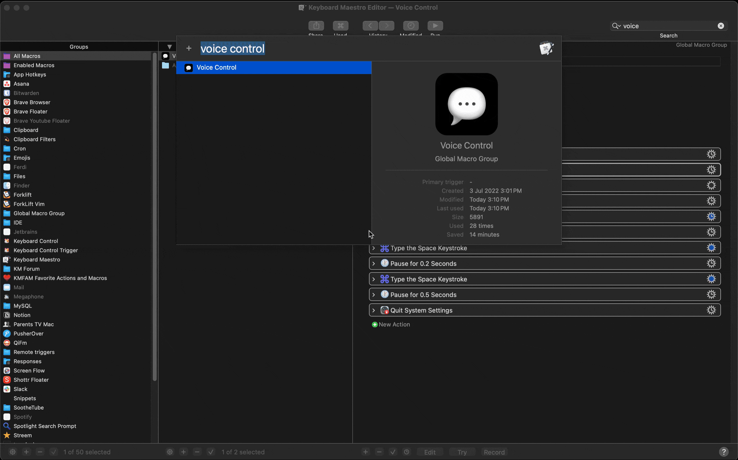738x460 pixels.
Task: Open the macros column gear menu
Action: 170,452
